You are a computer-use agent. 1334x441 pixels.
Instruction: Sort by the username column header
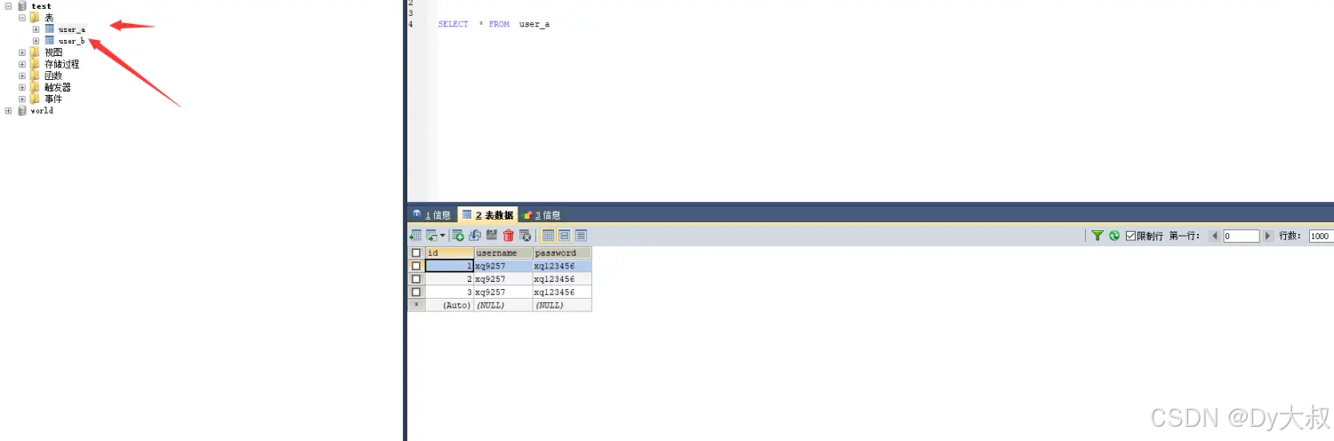point(502,253)
